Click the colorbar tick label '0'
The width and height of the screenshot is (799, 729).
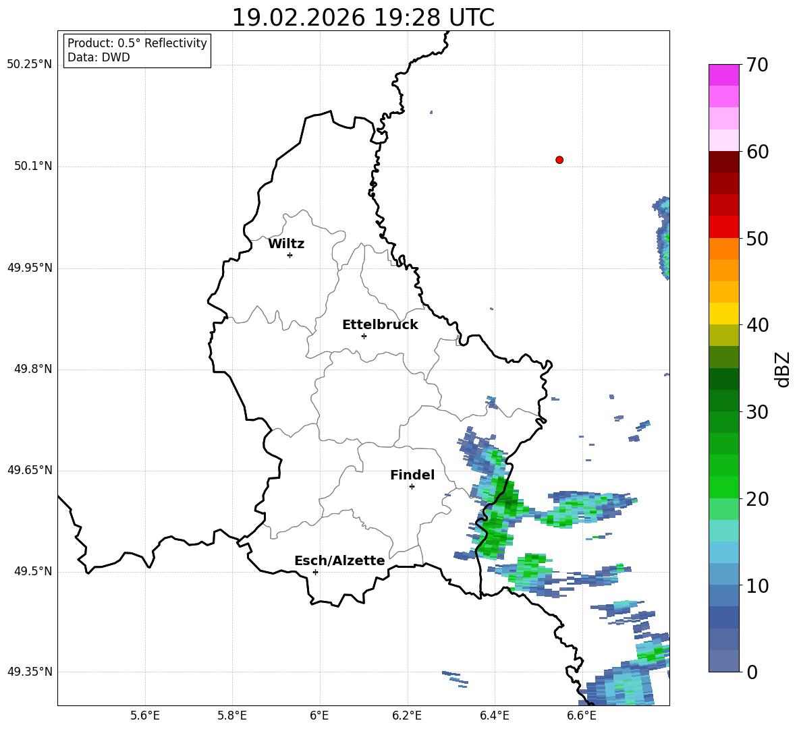[752, 672]
